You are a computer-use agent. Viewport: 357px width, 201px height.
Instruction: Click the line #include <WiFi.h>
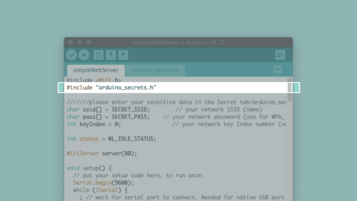94,80
